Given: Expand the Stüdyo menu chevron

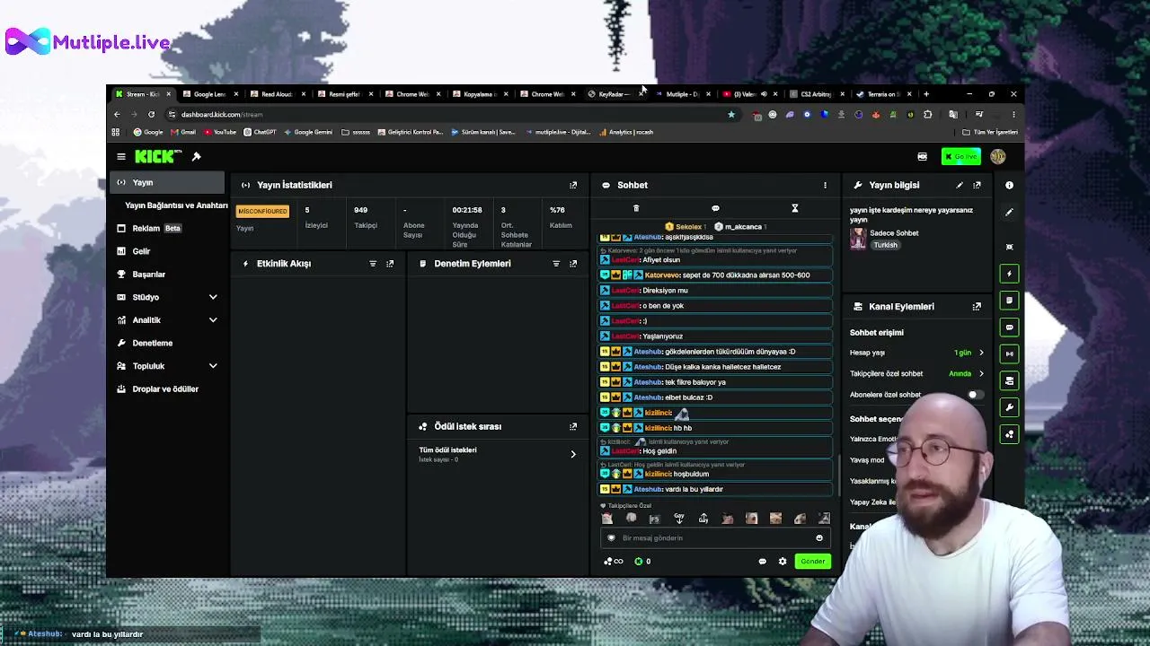Looking at the screenshot, I should [213, 297].
